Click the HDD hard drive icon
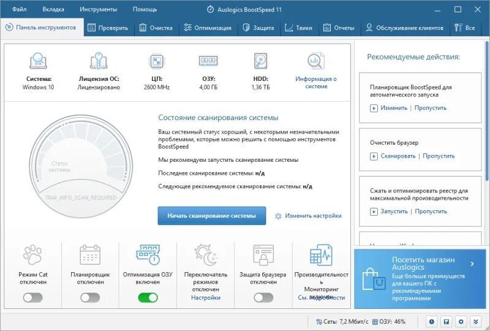The image size is (490, 331). click(261, 61)
